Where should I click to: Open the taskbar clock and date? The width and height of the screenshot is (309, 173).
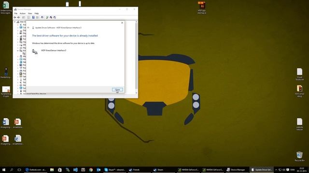pyautogui.click(x=302, y=170)
